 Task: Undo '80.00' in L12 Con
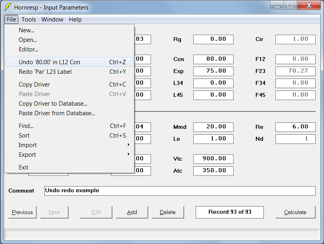[x=69, y=62]
